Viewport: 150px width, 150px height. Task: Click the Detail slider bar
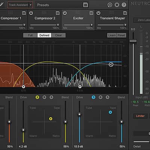[x=141, y=142]
